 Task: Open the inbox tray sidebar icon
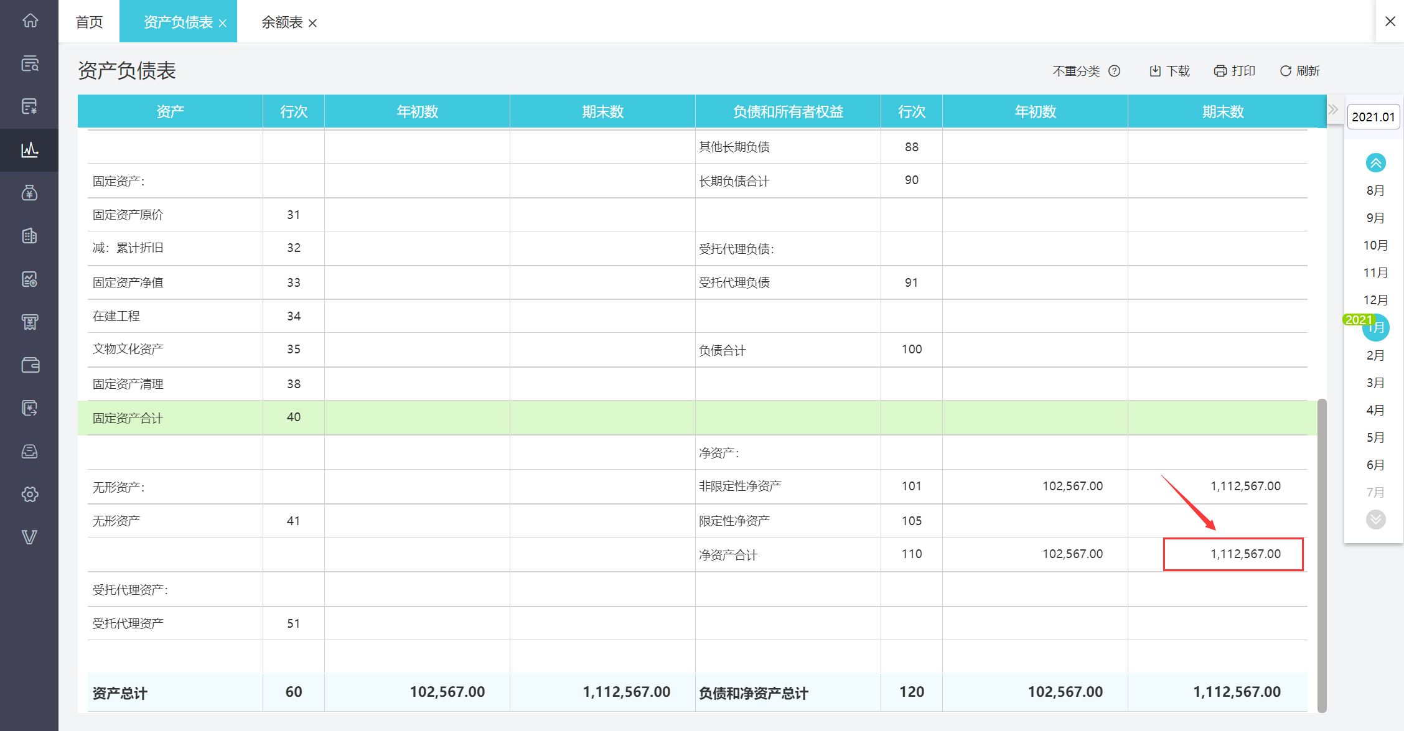point(30,451)
